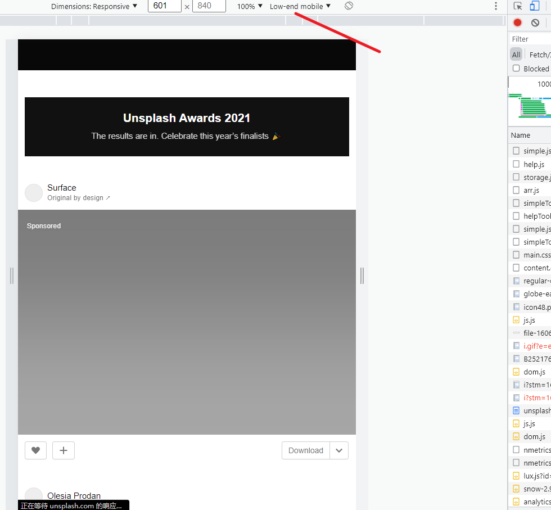The height and width of the screenshot is (510, 551).
Task: Click the regular- request file icon
Action: click(516, 281)
